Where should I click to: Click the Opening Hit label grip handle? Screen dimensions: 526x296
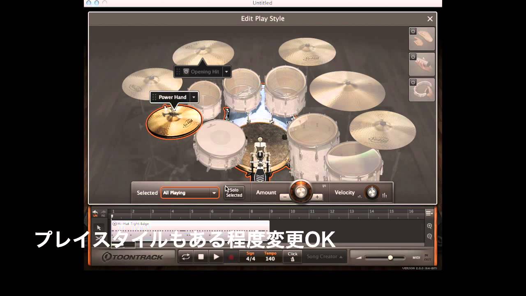178,72
